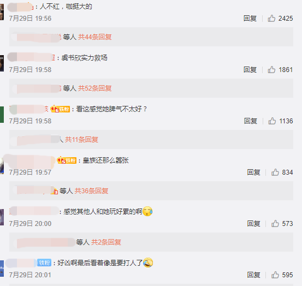
Task: Open avatar of the 19:58 green-avatar commenter
Action: point(2,114)
